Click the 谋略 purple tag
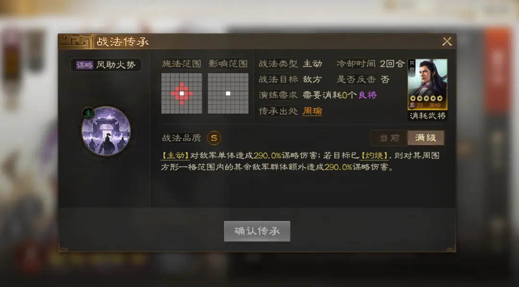Image resolution: width=519 pixels, height=287 pixels. pyautogui.click(x=85, y=65)
